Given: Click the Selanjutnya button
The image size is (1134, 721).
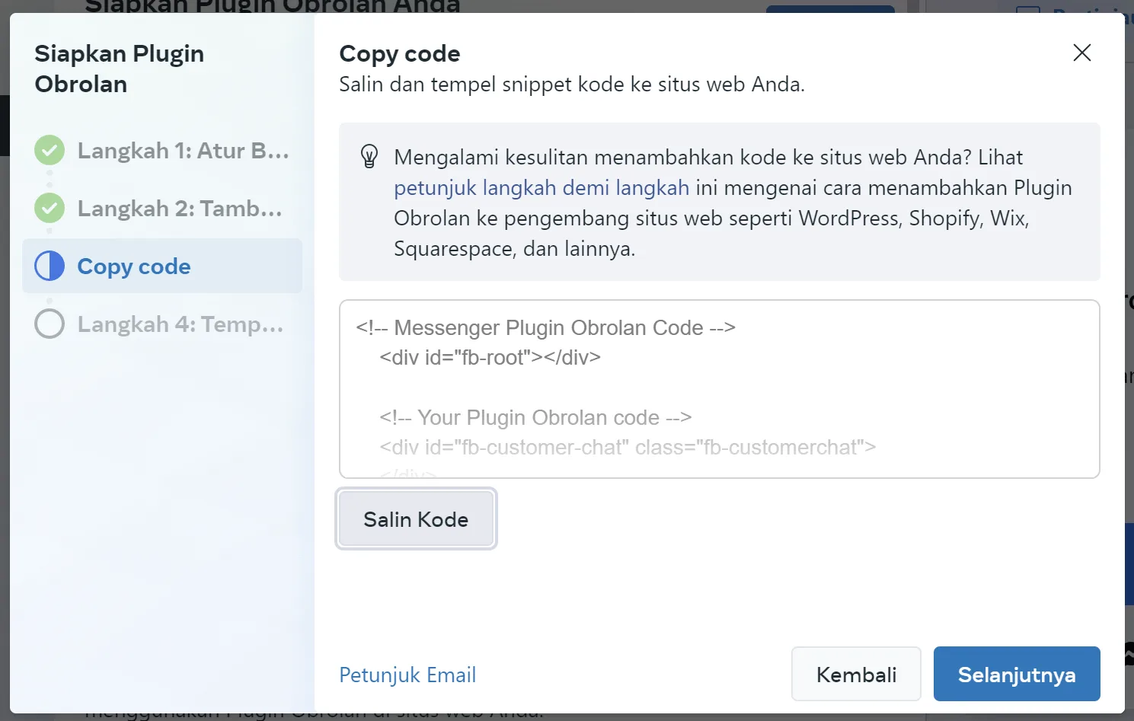Looking at the screenshot, I should [1017, 674].
